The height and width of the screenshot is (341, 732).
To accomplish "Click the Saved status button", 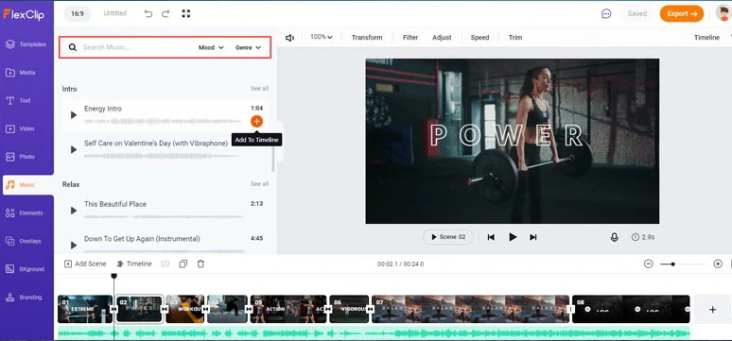I will [636, 14].
